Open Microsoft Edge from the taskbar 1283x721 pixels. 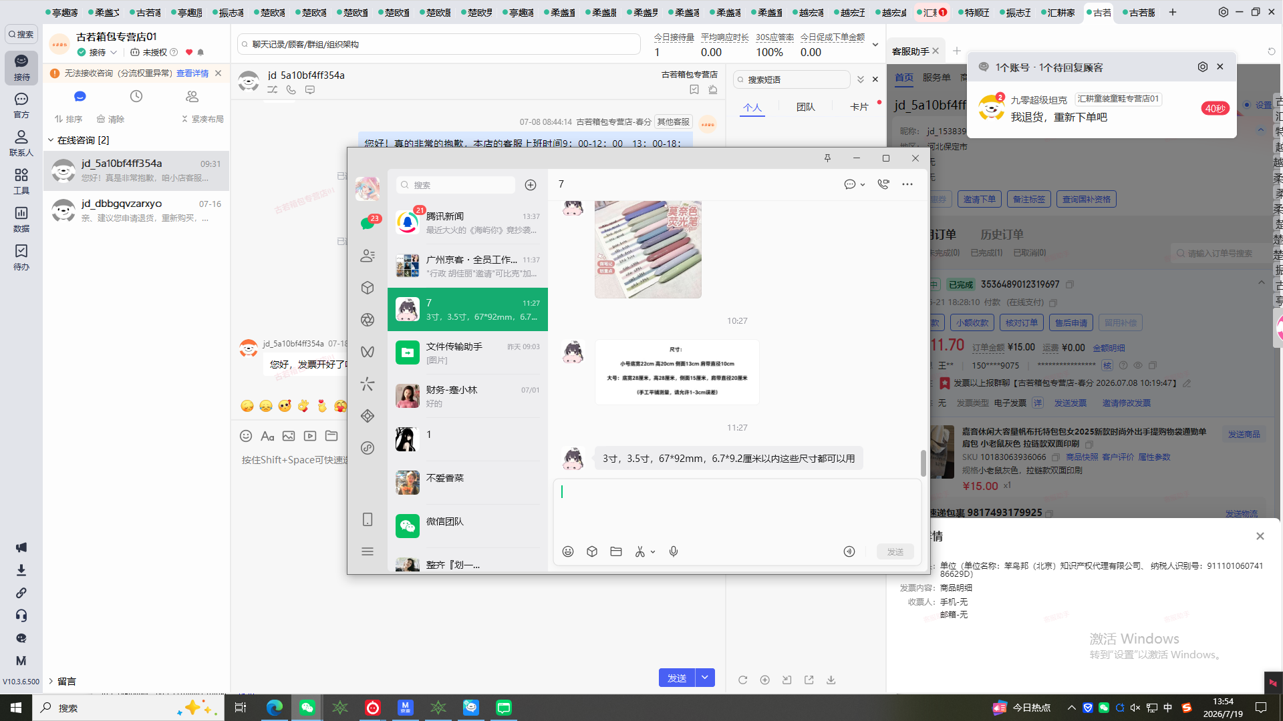click(274, 708)
